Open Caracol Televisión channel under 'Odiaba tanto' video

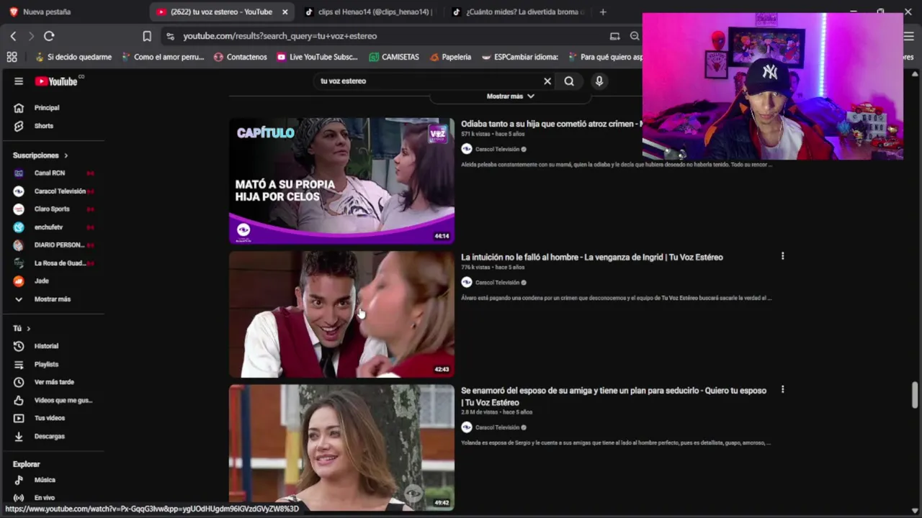pyautogui.click(x=497, y=150)
